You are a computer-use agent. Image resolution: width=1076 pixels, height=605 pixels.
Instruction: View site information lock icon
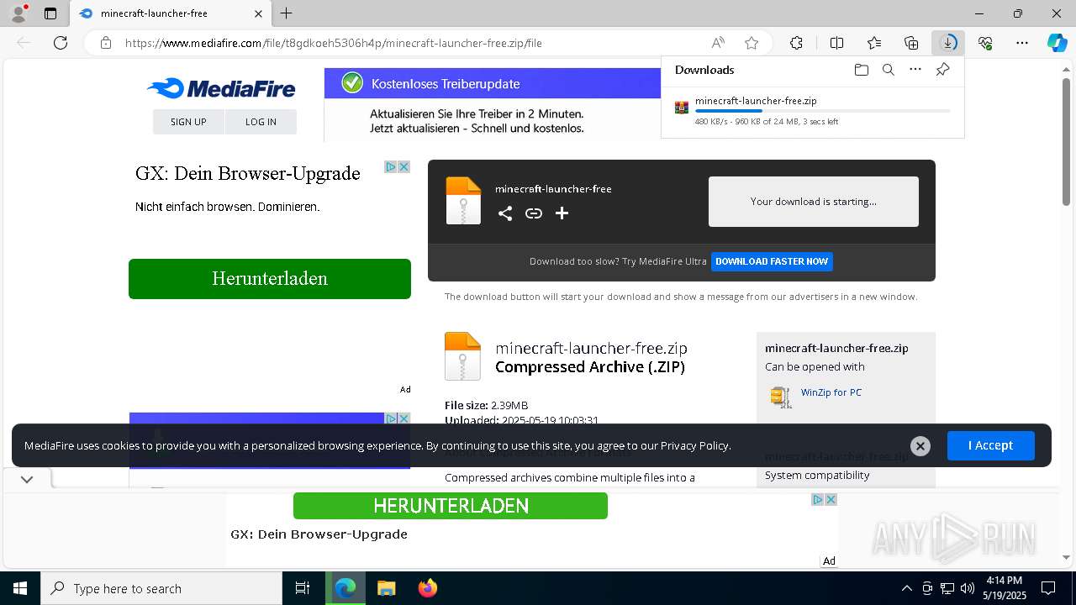point(106,43)
